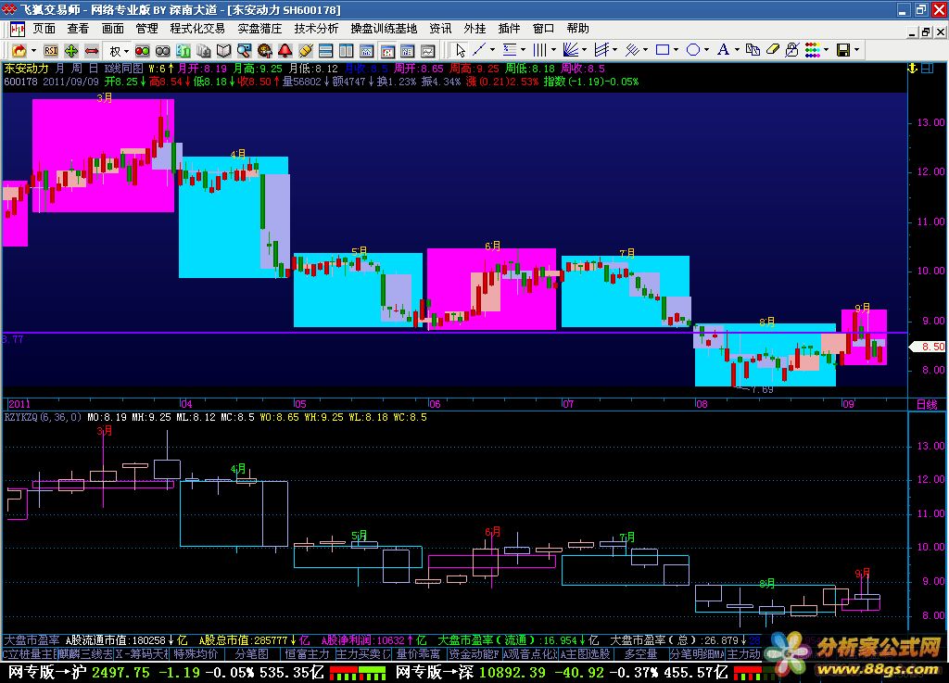Expand the line tool dropdown arrow

point(492,50)
